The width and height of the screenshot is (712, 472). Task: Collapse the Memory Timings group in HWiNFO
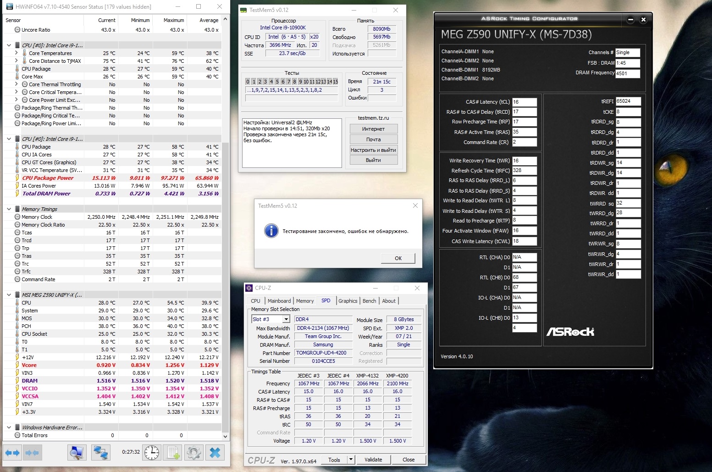pos(9,209)
